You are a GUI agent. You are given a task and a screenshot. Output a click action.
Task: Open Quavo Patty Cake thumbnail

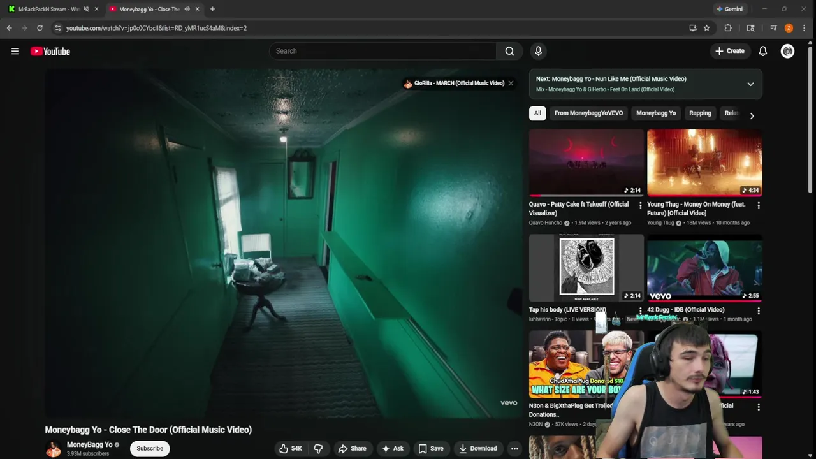click(x=586, y=163)
